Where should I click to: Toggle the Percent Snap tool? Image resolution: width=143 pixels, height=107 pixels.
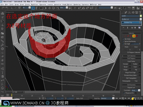(88, 8)
